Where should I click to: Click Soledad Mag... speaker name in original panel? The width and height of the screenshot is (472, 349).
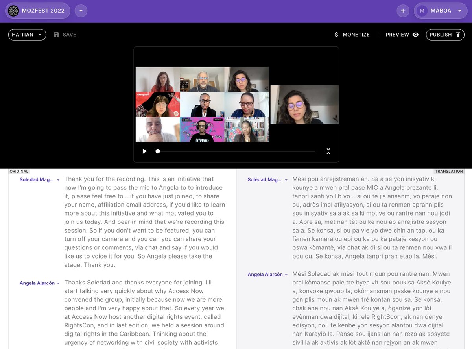37,180
